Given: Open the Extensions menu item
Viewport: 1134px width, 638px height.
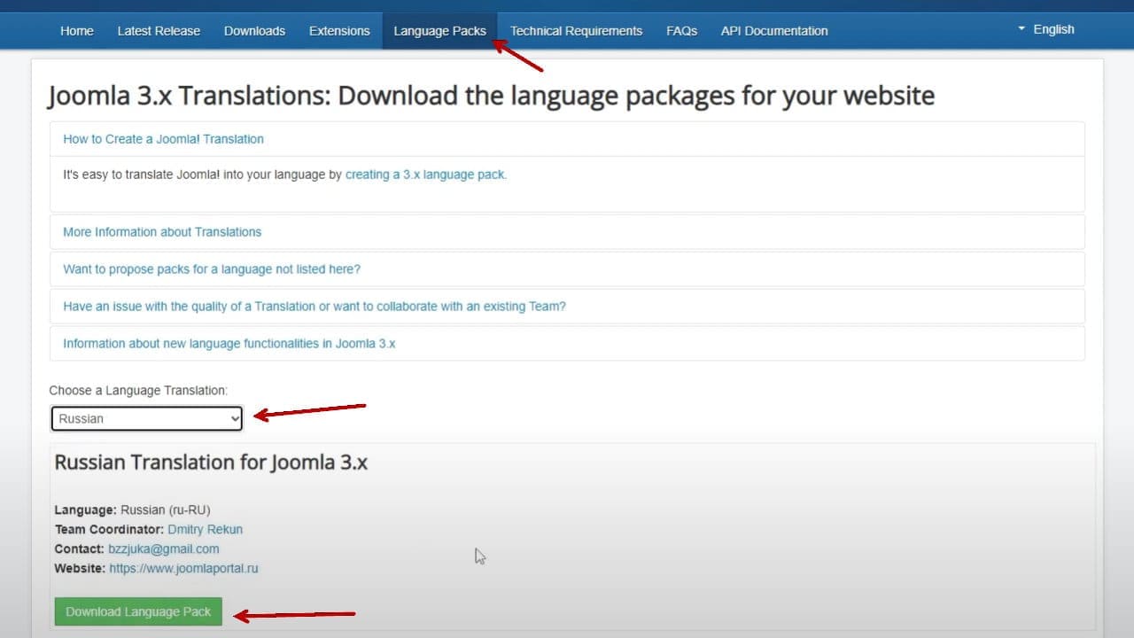Looking at the screenshot, I should pyautogui.click(x=339, y=30).
